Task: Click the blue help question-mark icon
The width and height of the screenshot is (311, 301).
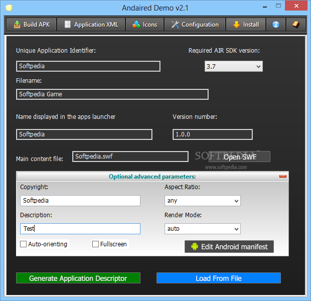Action: (x=276, y=25)
